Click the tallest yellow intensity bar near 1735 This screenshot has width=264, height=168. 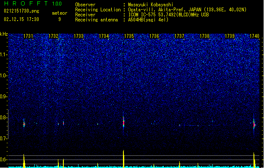pyautogui.click(x=123, y=159)
